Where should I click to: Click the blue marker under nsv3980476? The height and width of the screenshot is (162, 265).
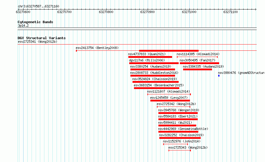(219, 76)
